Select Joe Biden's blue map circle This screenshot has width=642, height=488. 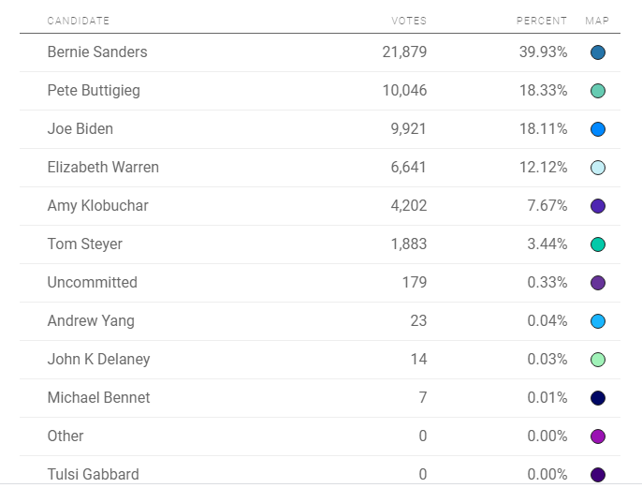pos(598,130)
